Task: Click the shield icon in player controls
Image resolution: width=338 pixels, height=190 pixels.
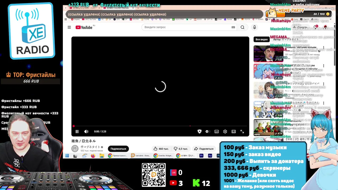Action: point(200,131)
